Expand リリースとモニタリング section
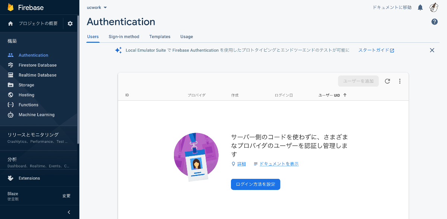 click(x=39, y=138)
